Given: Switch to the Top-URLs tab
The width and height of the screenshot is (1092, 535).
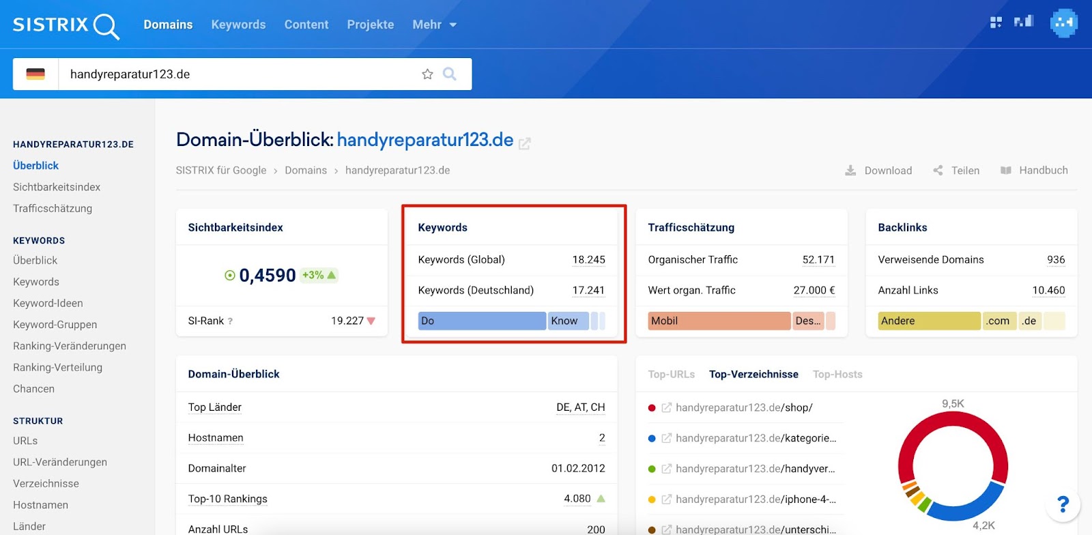Looking at the screenshot, I should click(672, 375).
